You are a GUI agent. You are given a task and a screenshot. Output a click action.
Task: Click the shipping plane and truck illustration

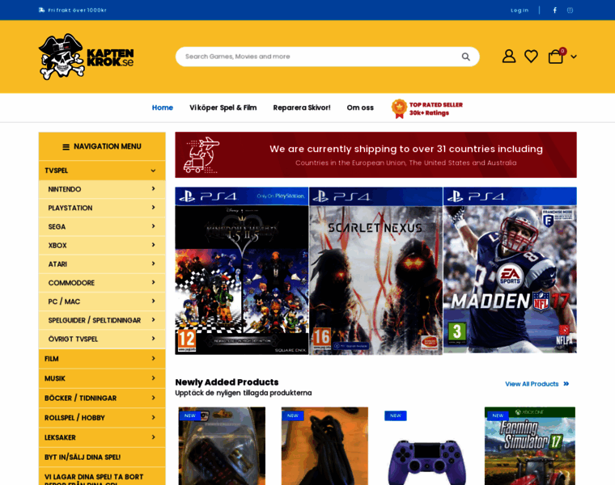[x=202, y=155]
